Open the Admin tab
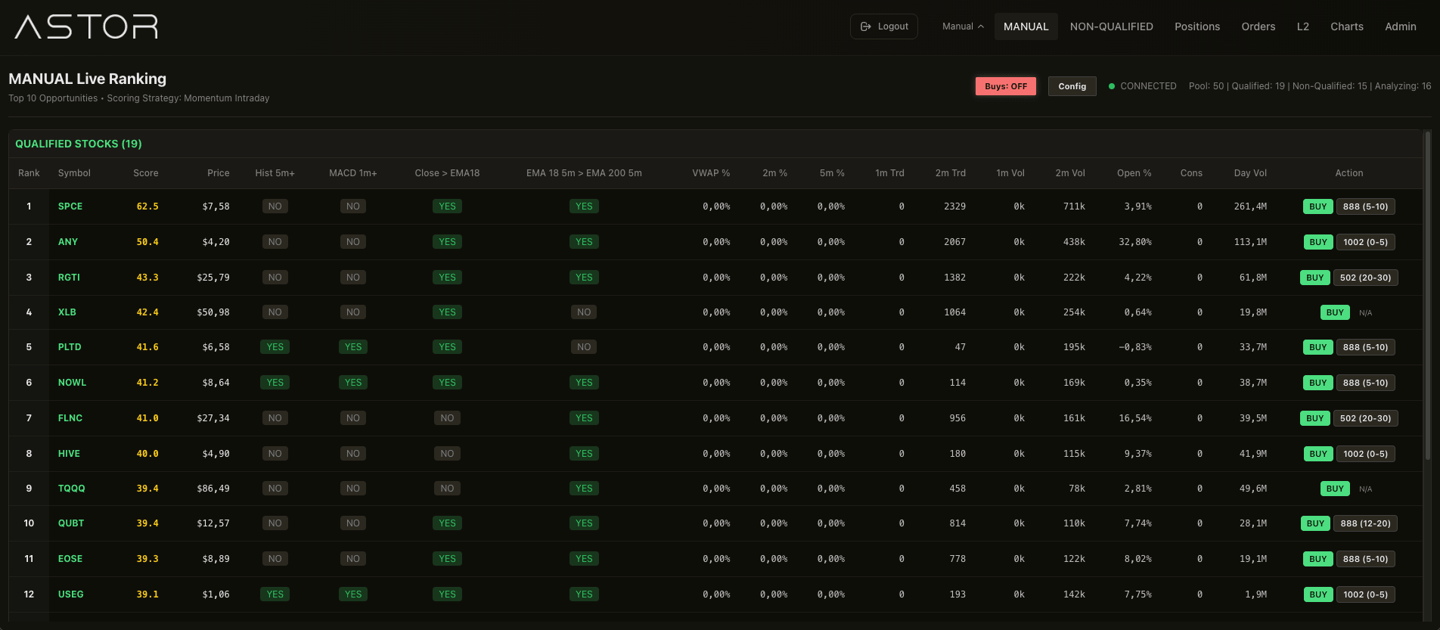The height and width of the screenshot is (630, 1440). coord(1400,26)
